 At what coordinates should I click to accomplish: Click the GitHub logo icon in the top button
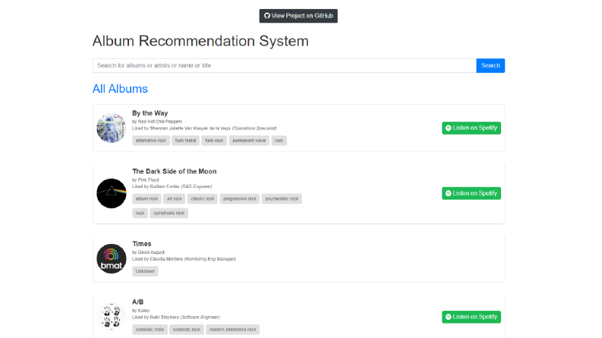pos(266,16)
